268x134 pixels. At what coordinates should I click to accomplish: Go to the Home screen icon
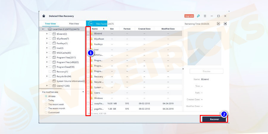[44, 16]
